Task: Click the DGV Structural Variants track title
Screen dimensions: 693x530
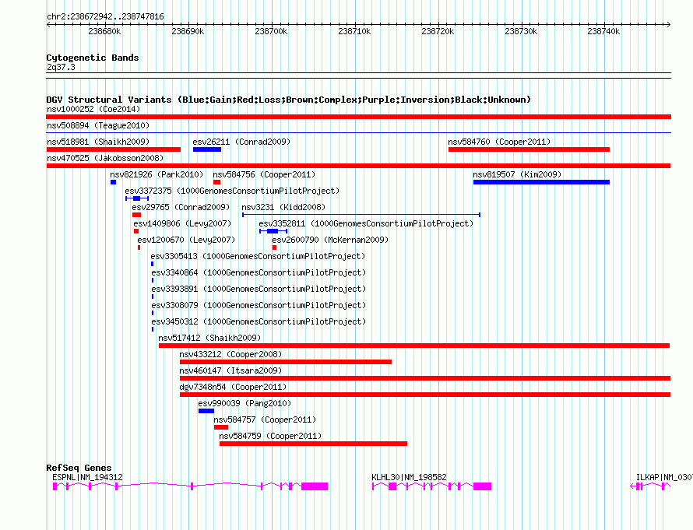Action: tap(289, 100)
